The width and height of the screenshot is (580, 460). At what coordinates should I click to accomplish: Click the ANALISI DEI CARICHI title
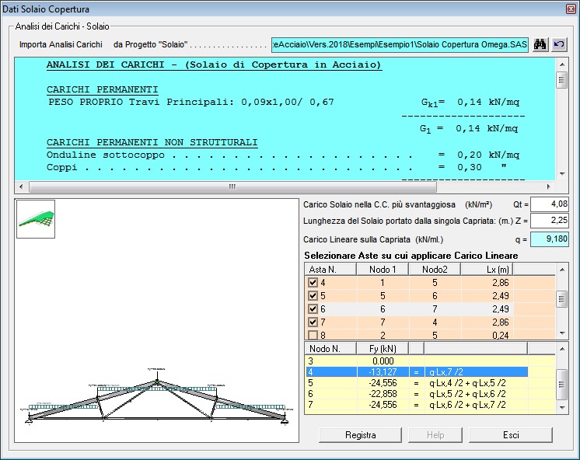pos(214,64)
